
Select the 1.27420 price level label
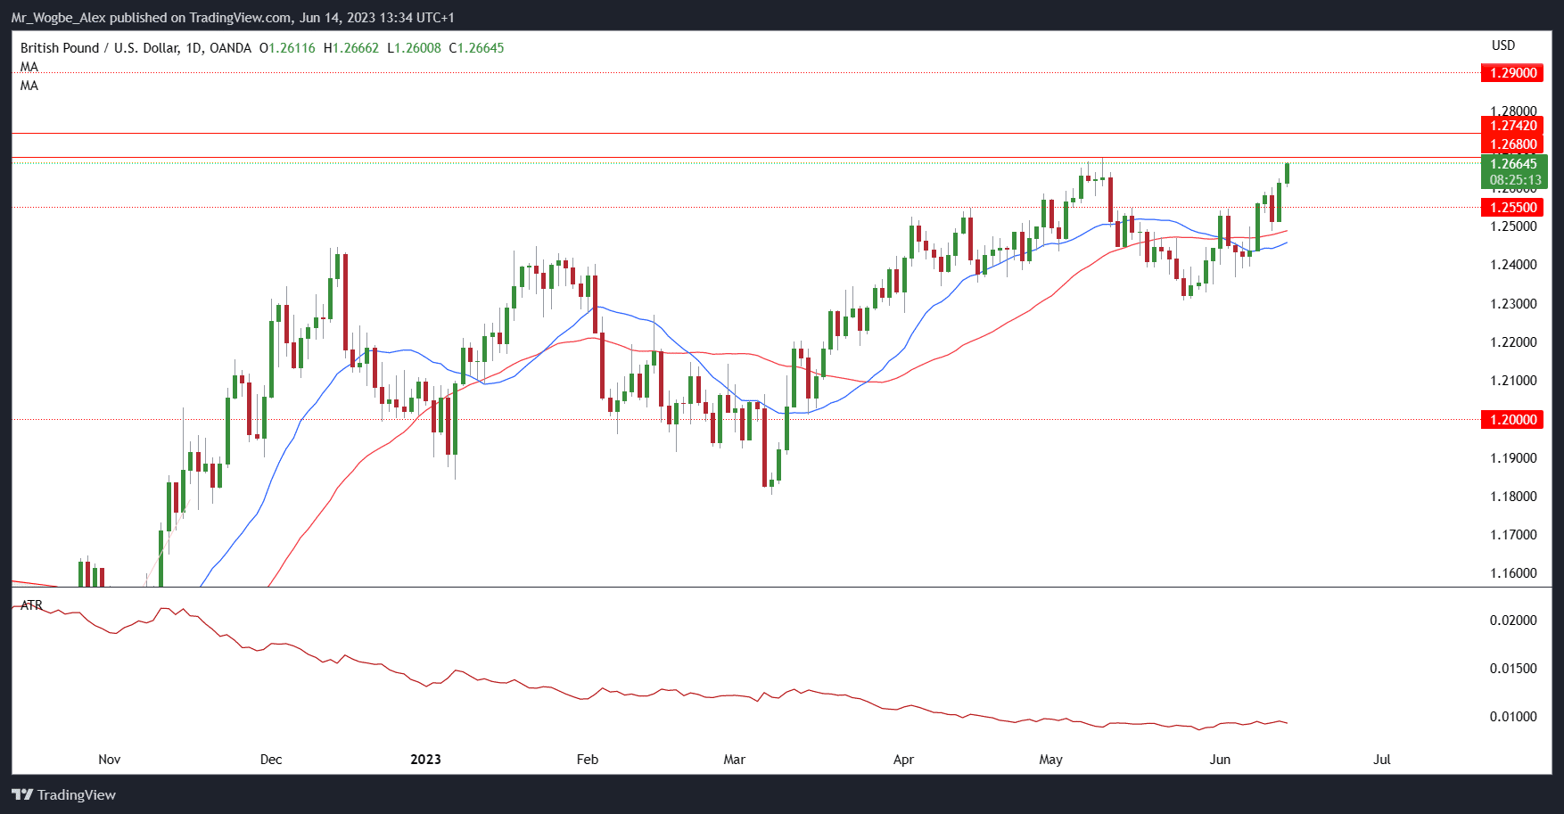pyautogui.click(x=1512, y=126)
